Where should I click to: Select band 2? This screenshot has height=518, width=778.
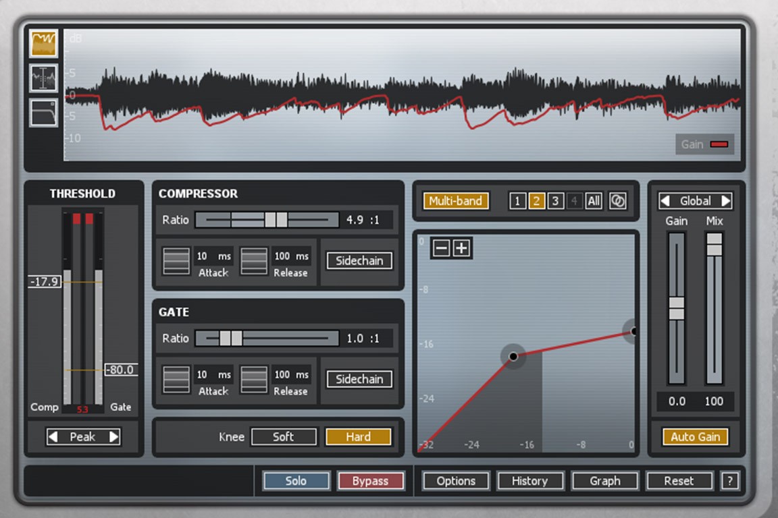click(x=536, y=201)
